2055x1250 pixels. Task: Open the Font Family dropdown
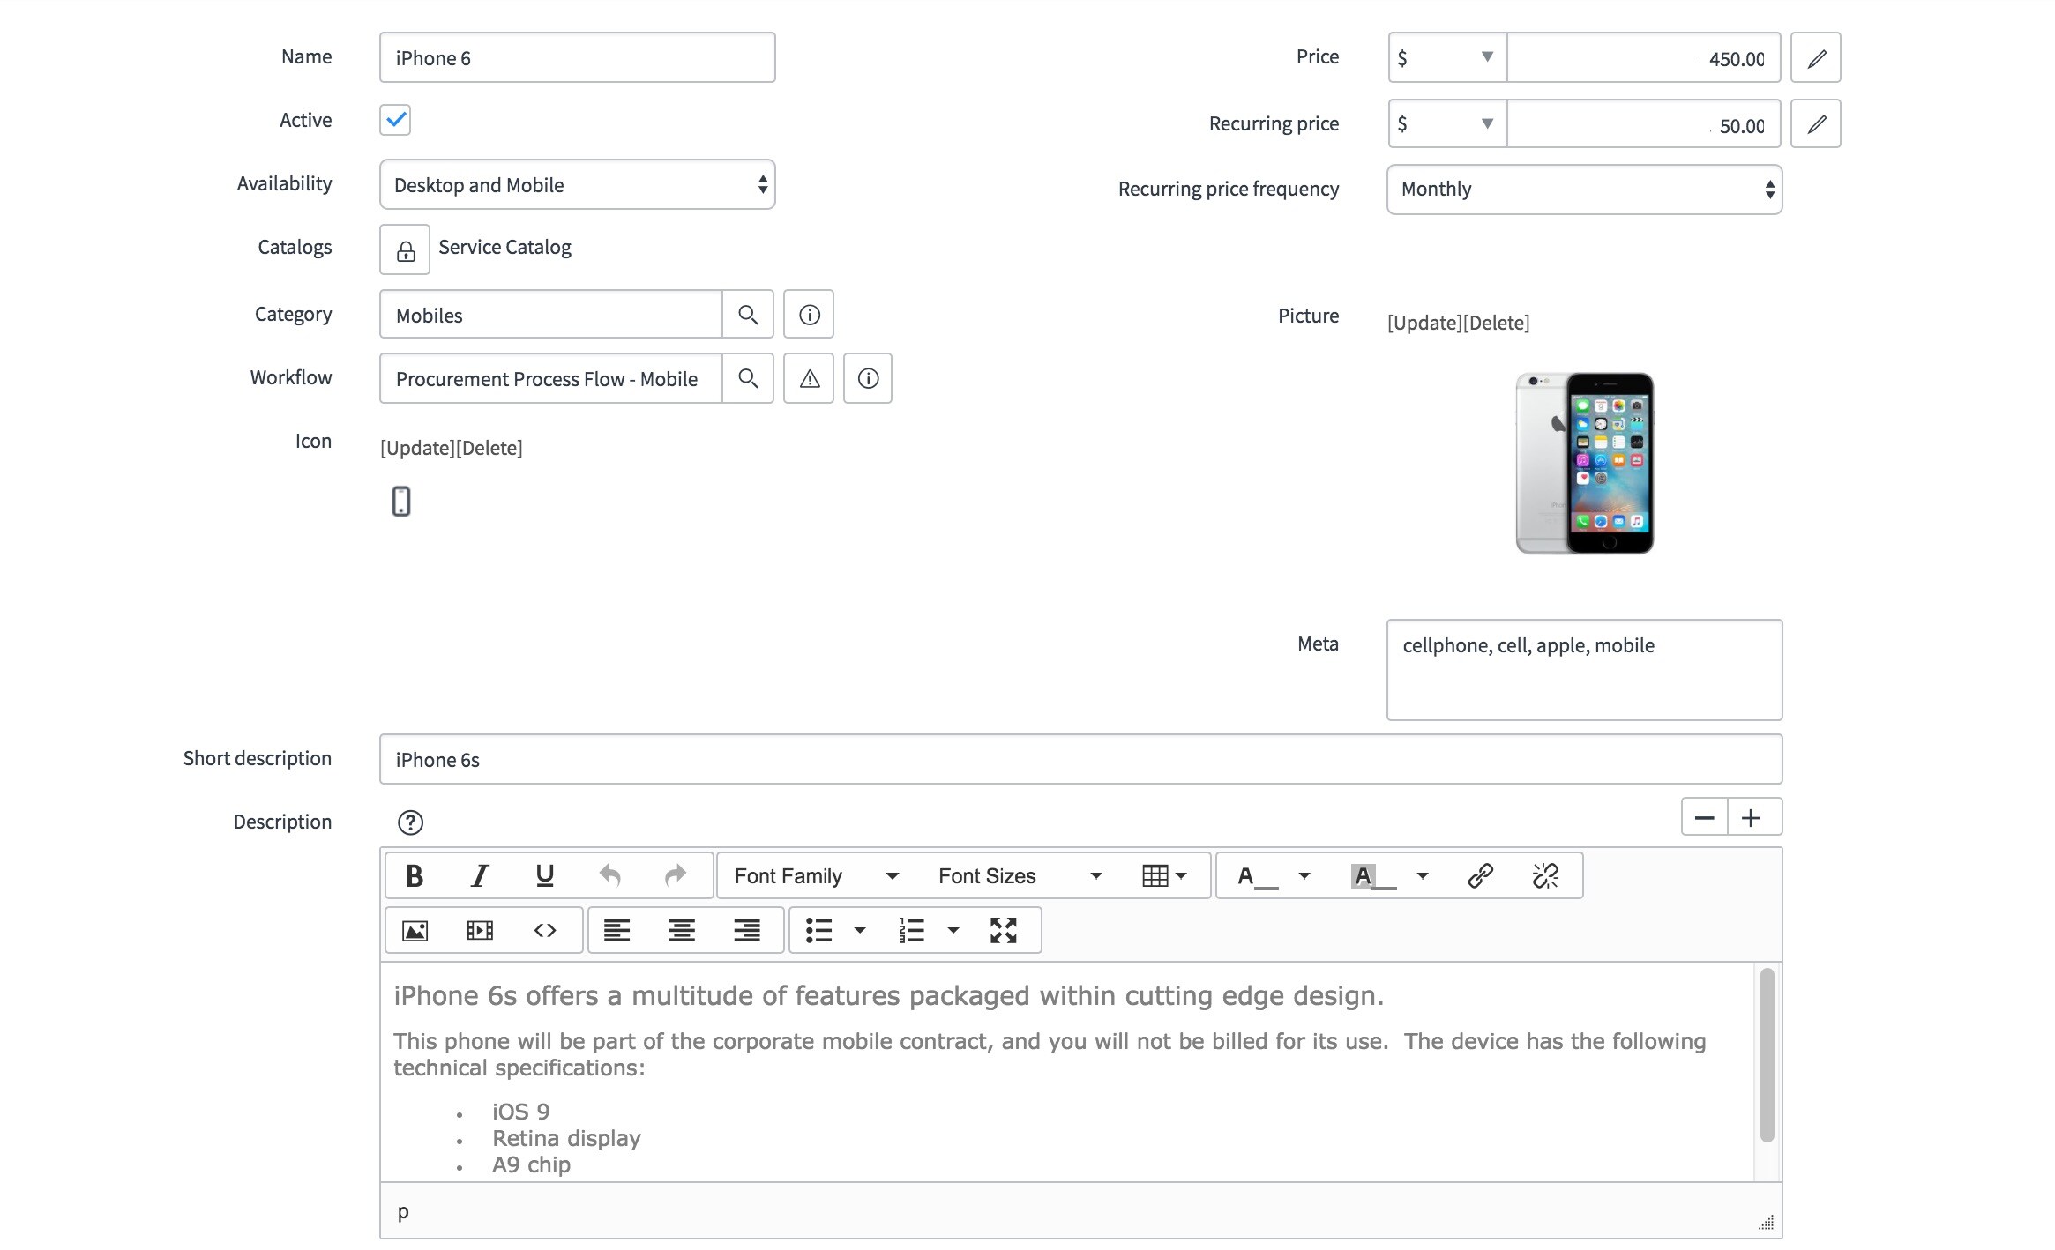click(813, 874)
